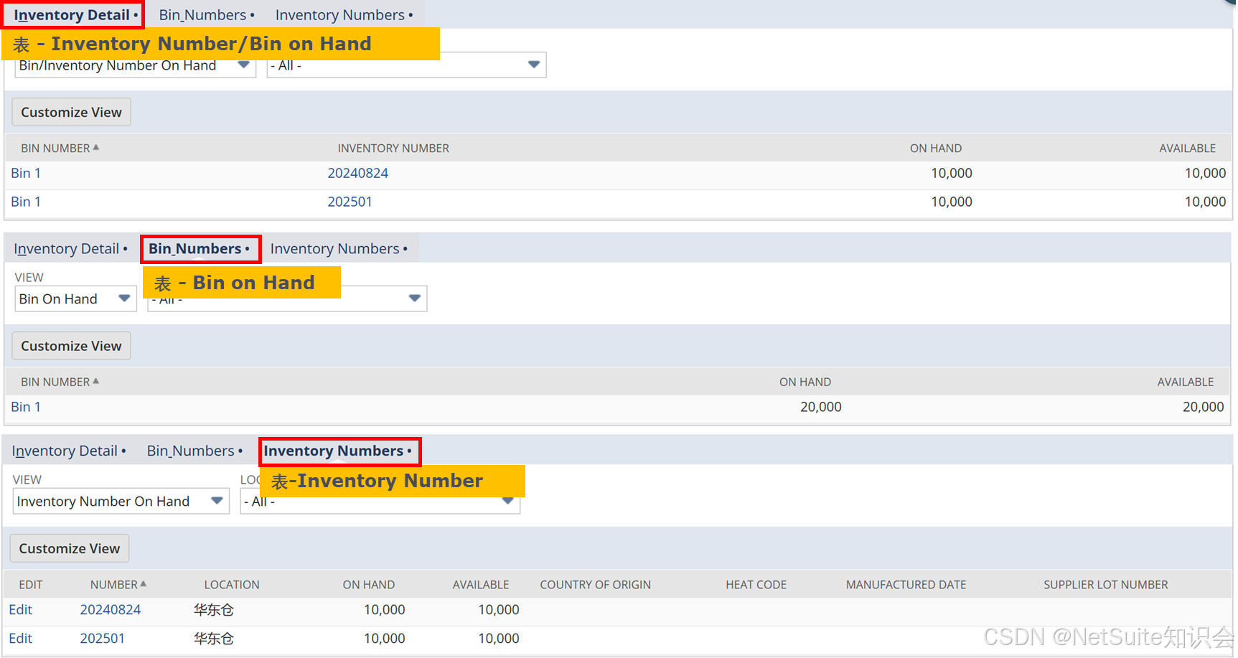The image size is (1238, 658).
Task: Click the Bin 1 link in the Bin on Hand table
Action: tap(25, 406)
